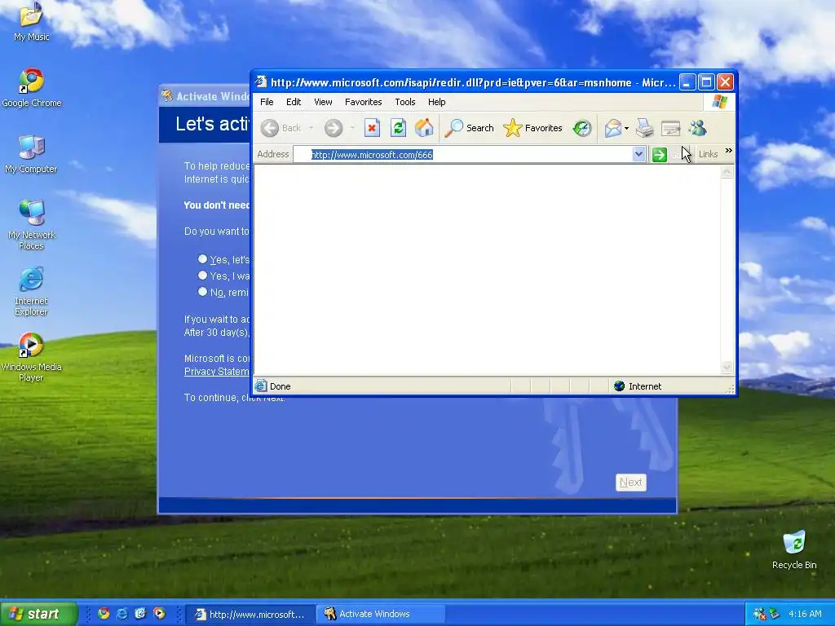Print the page with the printer icon
835x626 pixels.
click(x=644, y=128)
